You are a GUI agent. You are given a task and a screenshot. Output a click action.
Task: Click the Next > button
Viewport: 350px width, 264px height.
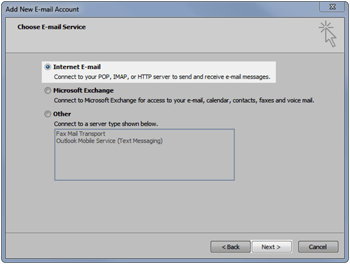click(x=272, y=247)
